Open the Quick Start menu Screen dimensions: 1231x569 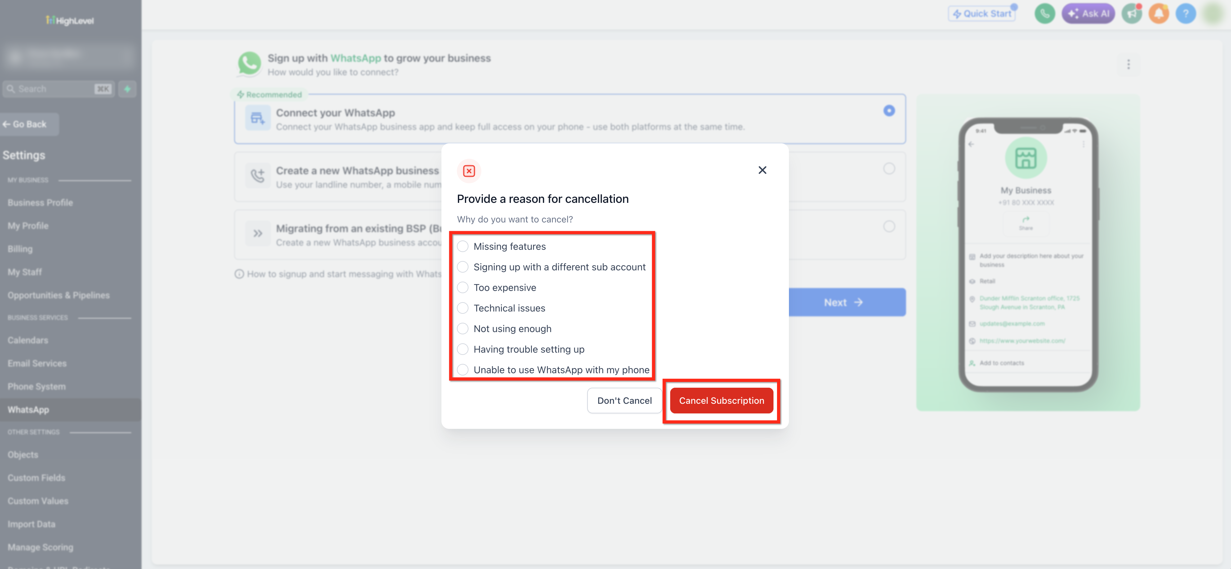[982, 14]
